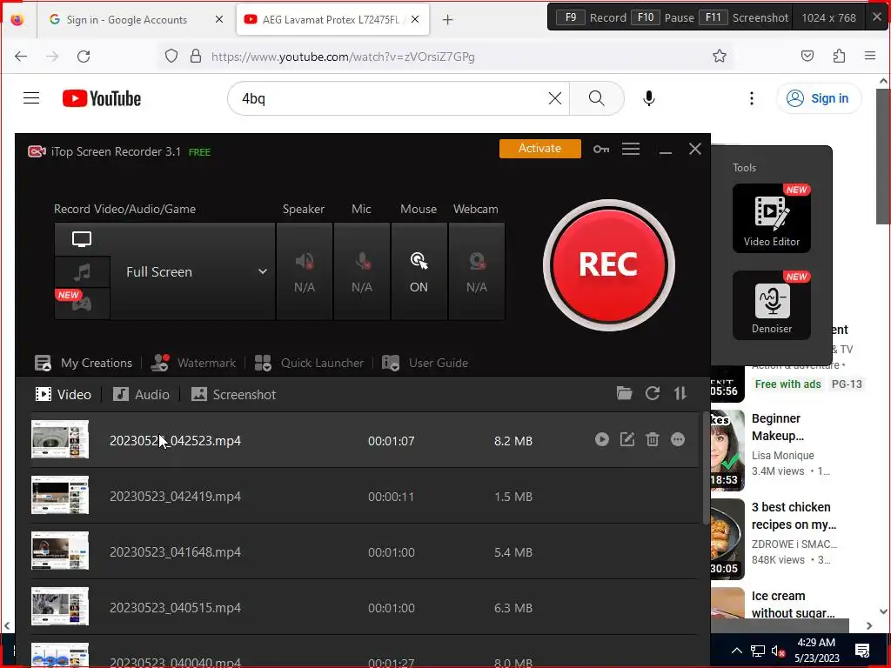Open iTop Screen Recorder hamburger menu
Image resolution: width=891 pixels, height=668 pixels.
[631, 149]
